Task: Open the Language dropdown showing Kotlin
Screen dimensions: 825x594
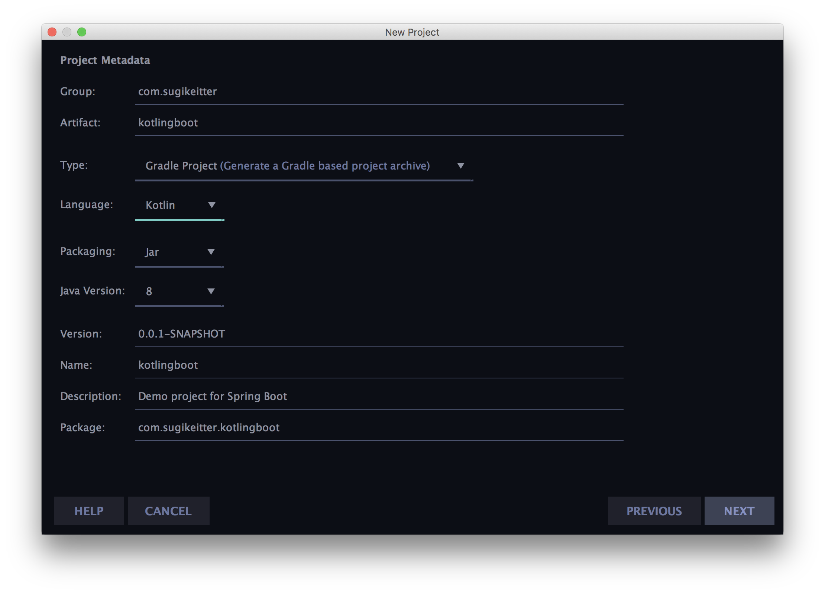Action: [x=175, y=205]
